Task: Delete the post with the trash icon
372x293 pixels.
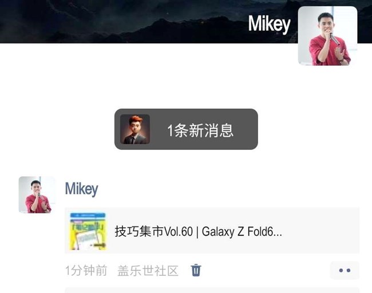Action: (196, 270)
